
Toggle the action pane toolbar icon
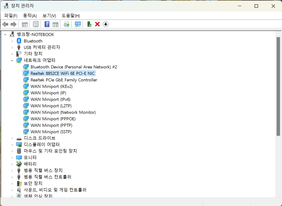click(x=55, y=24)
